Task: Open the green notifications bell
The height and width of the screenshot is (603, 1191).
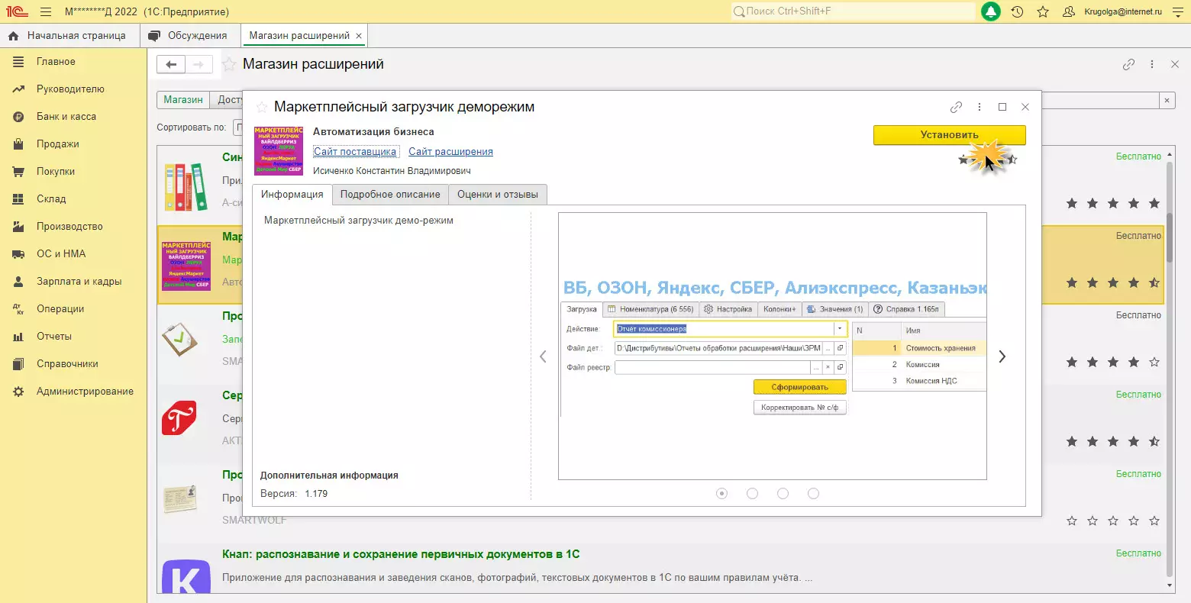Action: 991,11
